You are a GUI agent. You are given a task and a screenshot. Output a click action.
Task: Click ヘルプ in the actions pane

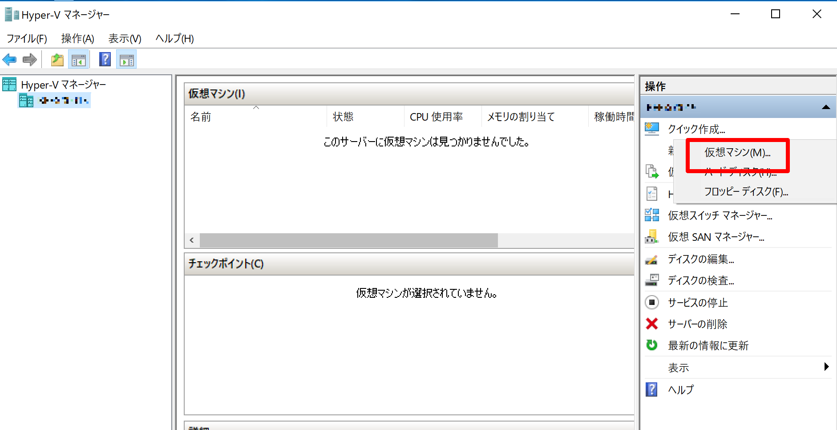(681, 390)
